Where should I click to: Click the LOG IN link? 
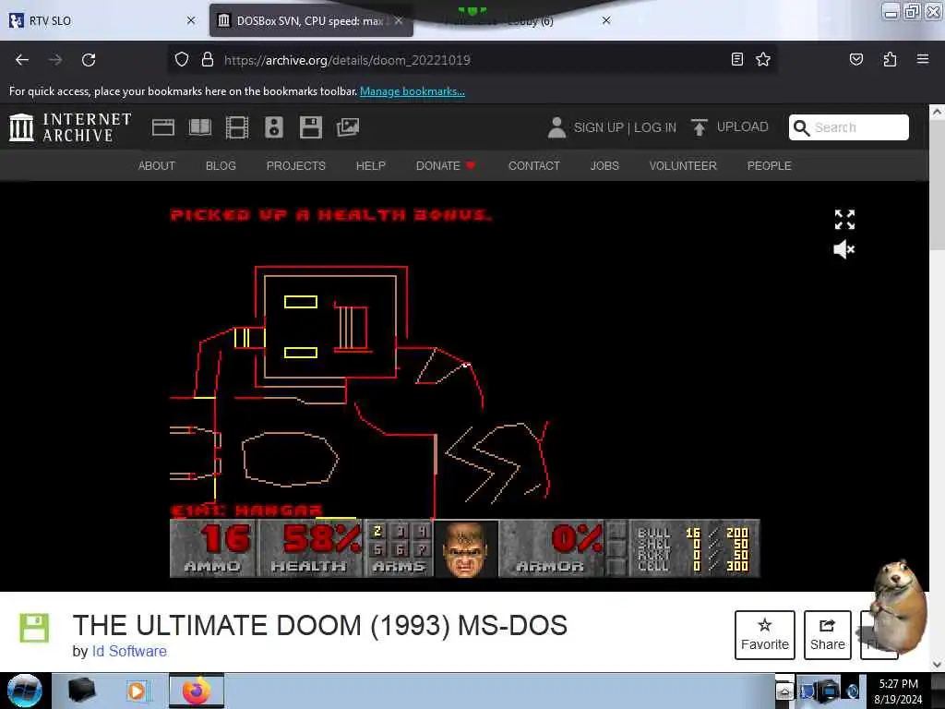[655, 127]
